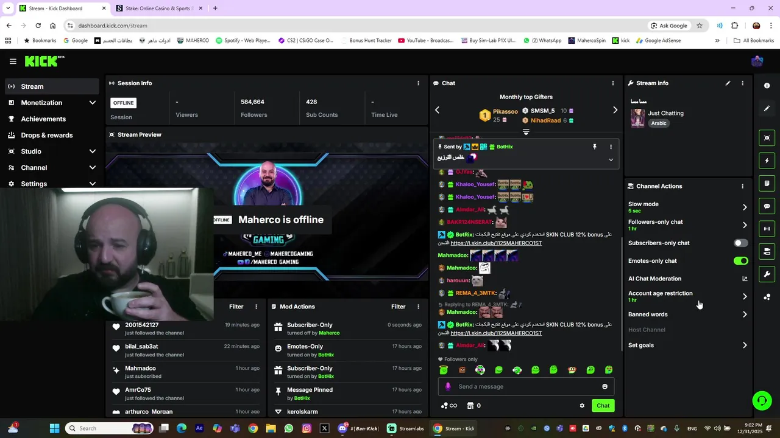Disable Emotes-only chat toggle

click(740, 261)
